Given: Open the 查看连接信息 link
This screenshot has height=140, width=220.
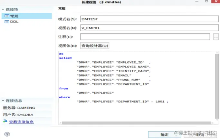Looking at the screenshot, I should [x=21, y=122].
